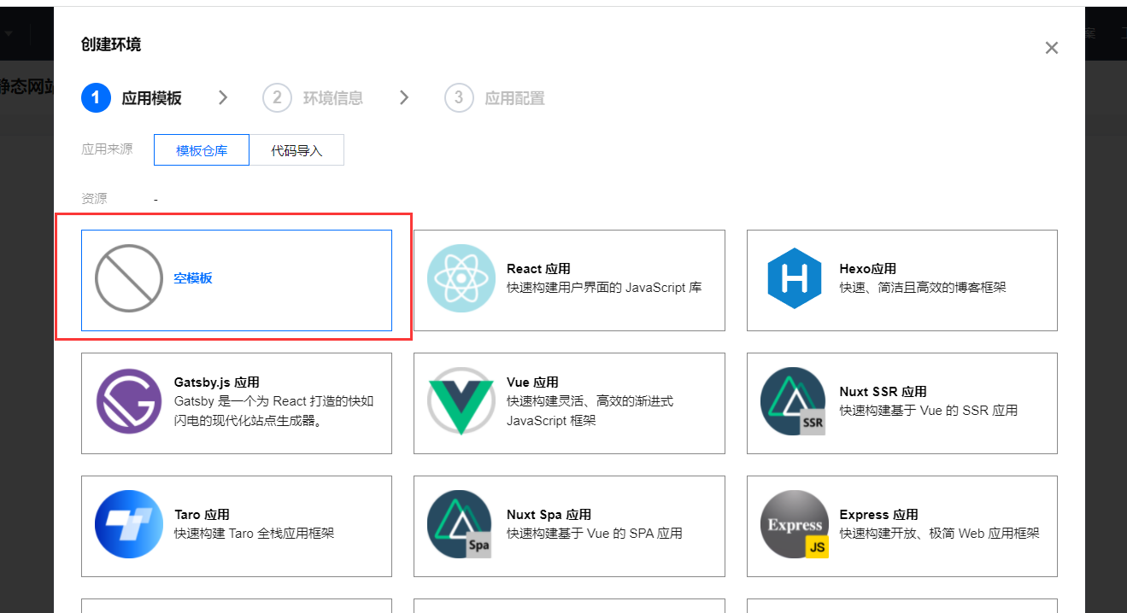Click the Nuxt SSR logo icon
The image size is (1127, 613).
[x=794, y=402]
